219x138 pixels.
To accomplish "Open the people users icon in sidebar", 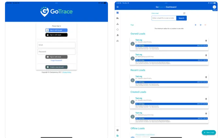I will 118,41.
